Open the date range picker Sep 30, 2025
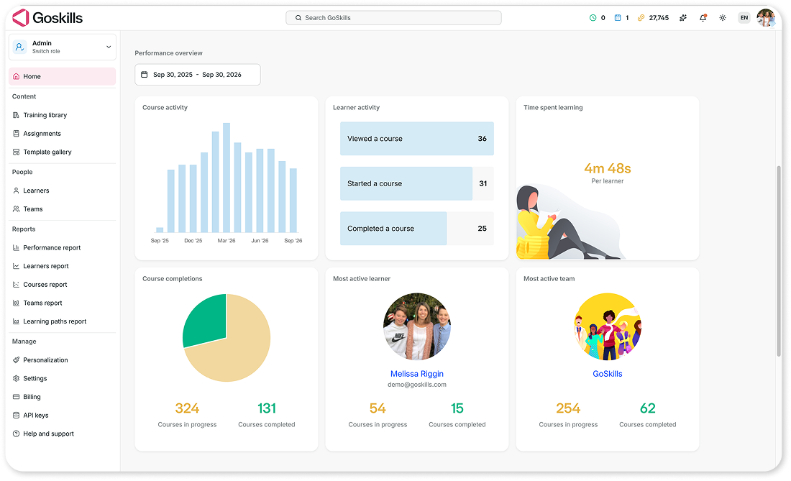Image resolution: width=791 pixels, height=481 pixels. (198, 75)
